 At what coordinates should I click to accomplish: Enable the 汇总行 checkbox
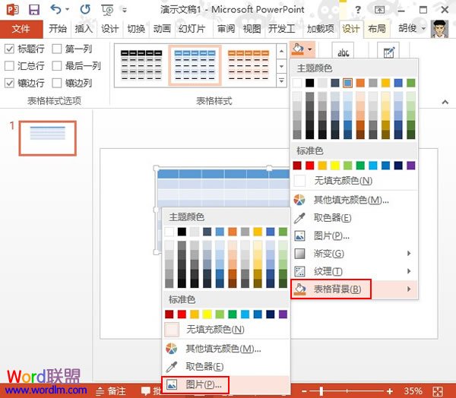pyautogui.click(x=9, y=66)
